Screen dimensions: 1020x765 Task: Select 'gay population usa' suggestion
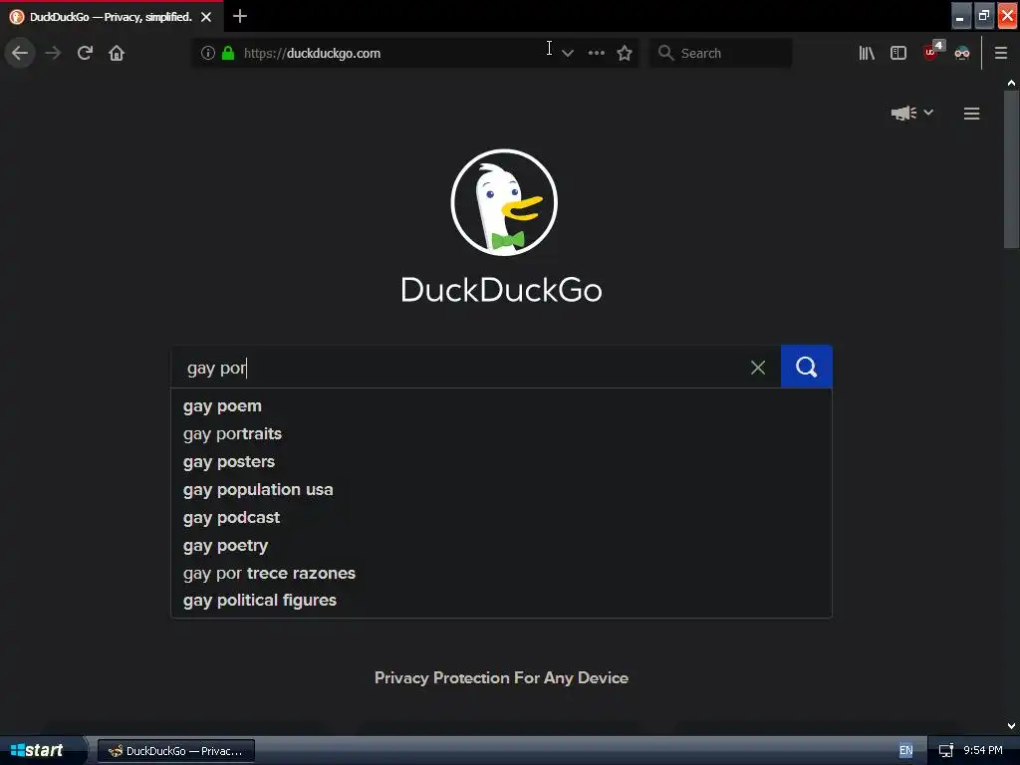click(x=501, y=490)
